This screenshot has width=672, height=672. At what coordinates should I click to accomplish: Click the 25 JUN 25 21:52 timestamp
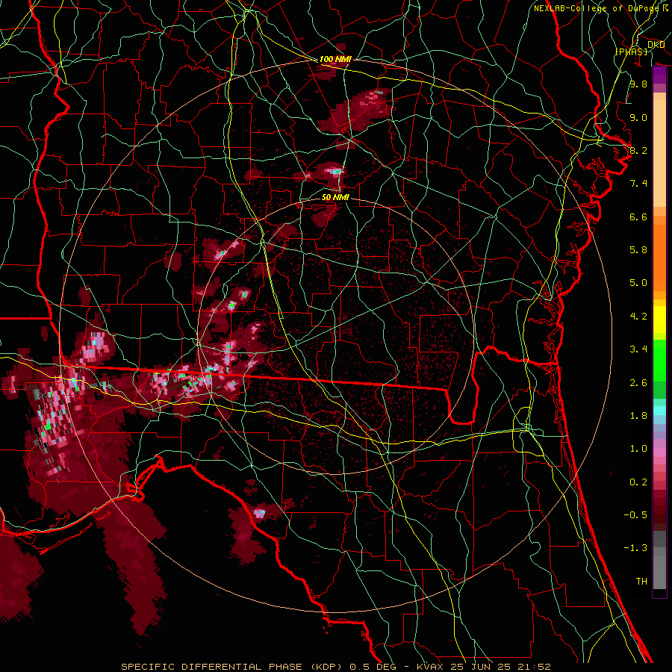tap(502, 667)
